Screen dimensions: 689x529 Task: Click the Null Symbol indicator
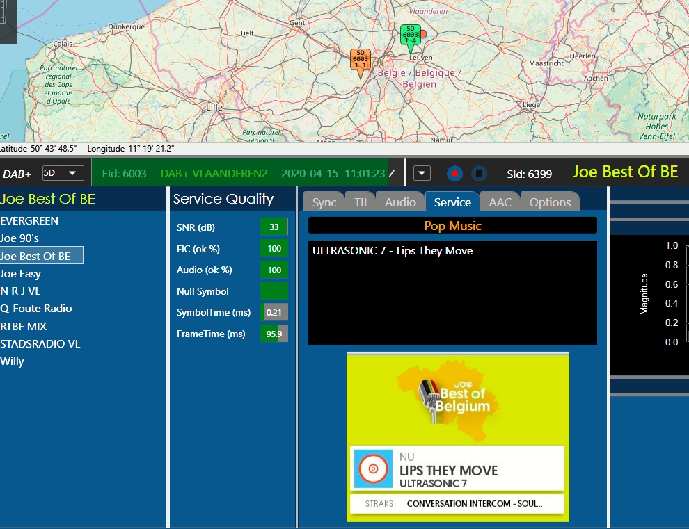pos(274,291)
